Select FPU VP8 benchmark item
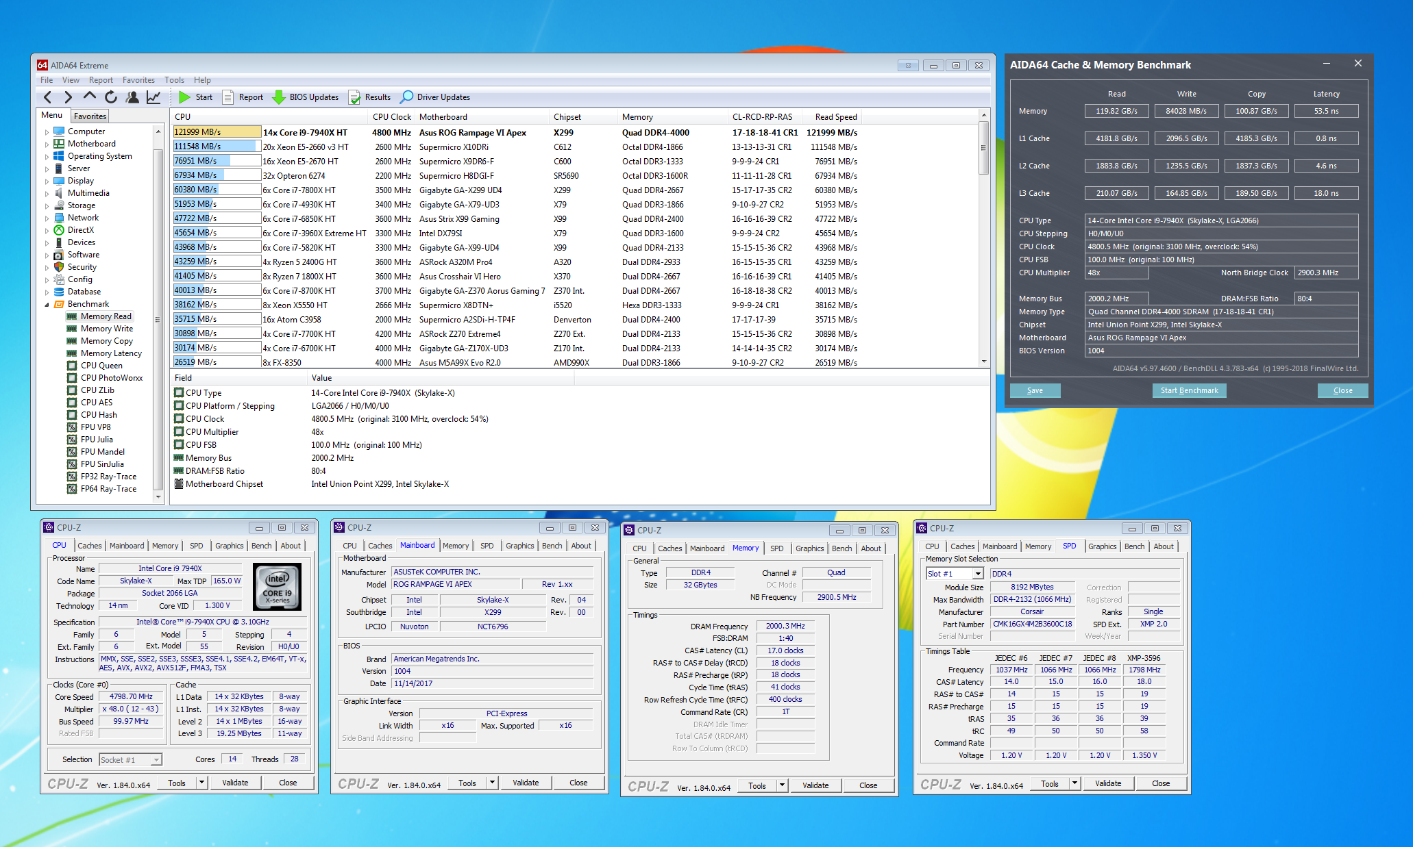 click(95, 427)
